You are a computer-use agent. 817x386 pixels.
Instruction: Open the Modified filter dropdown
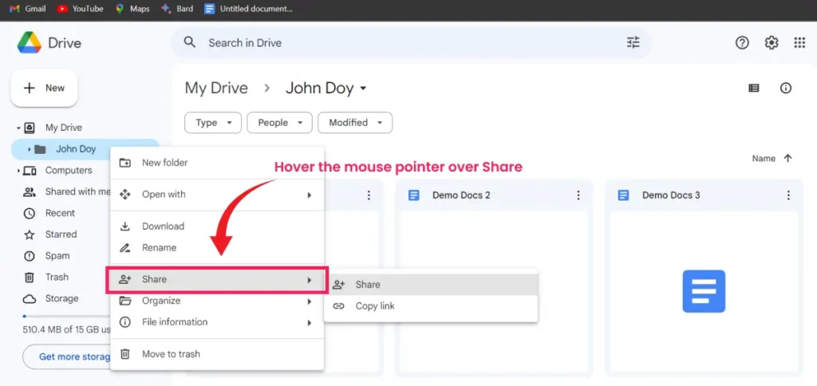(x=355, y=123)
